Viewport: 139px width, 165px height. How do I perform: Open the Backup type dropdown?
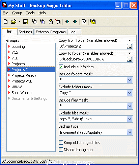coord(130,132)
